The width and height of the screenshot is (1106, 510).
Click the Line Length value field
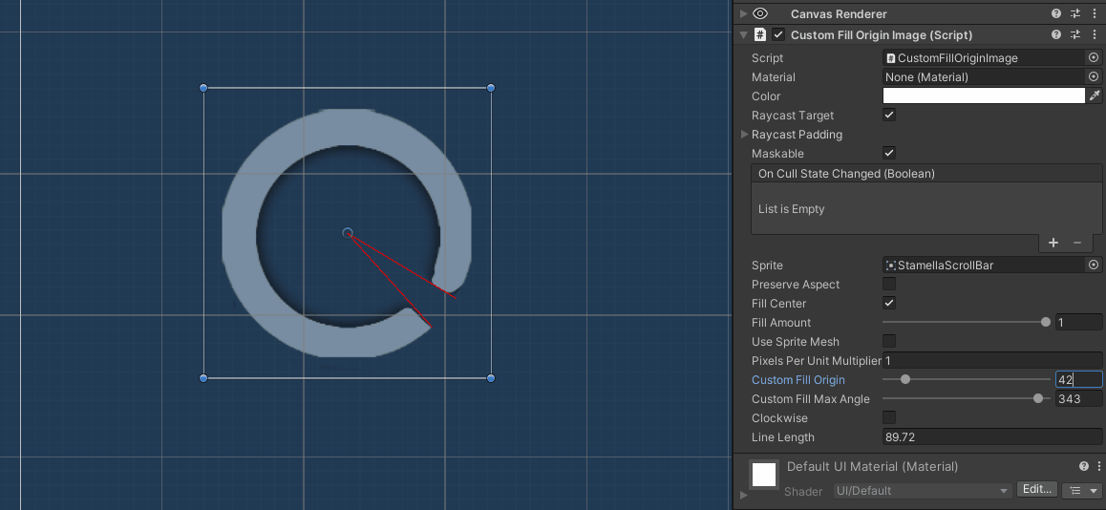[x=992, y=436]
